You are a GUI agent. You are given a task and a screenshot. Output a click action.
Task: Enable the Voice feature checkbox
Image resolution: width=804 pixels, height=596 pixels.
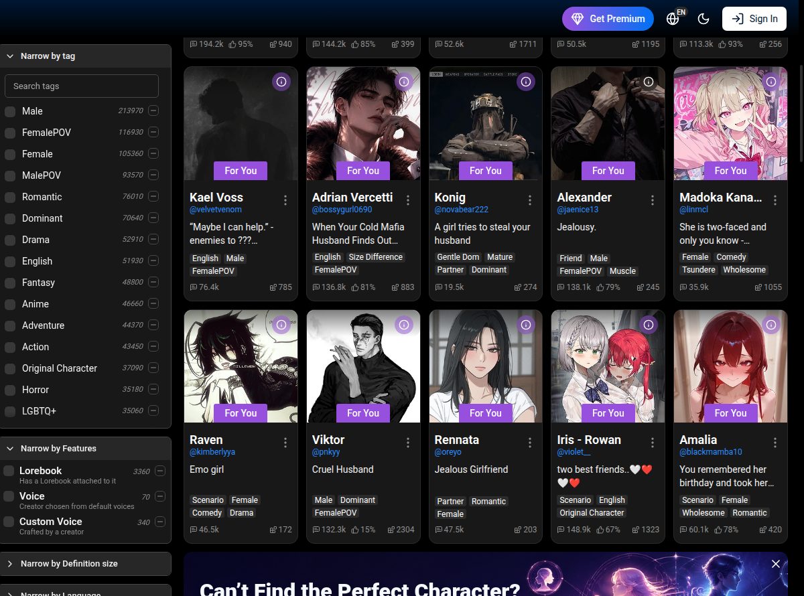click(x=9, y=496)
